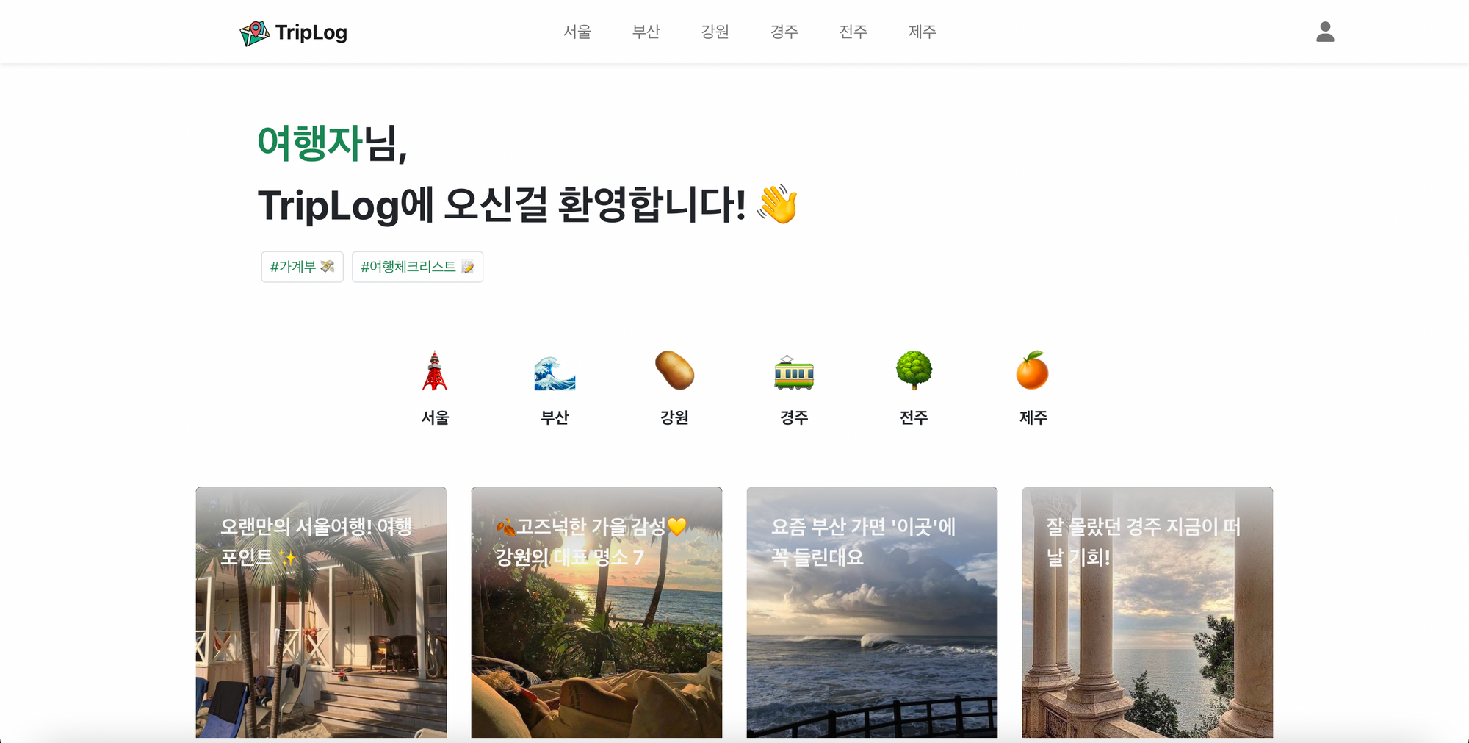Select the Jeonju tree icon

(x=914, y=370)
